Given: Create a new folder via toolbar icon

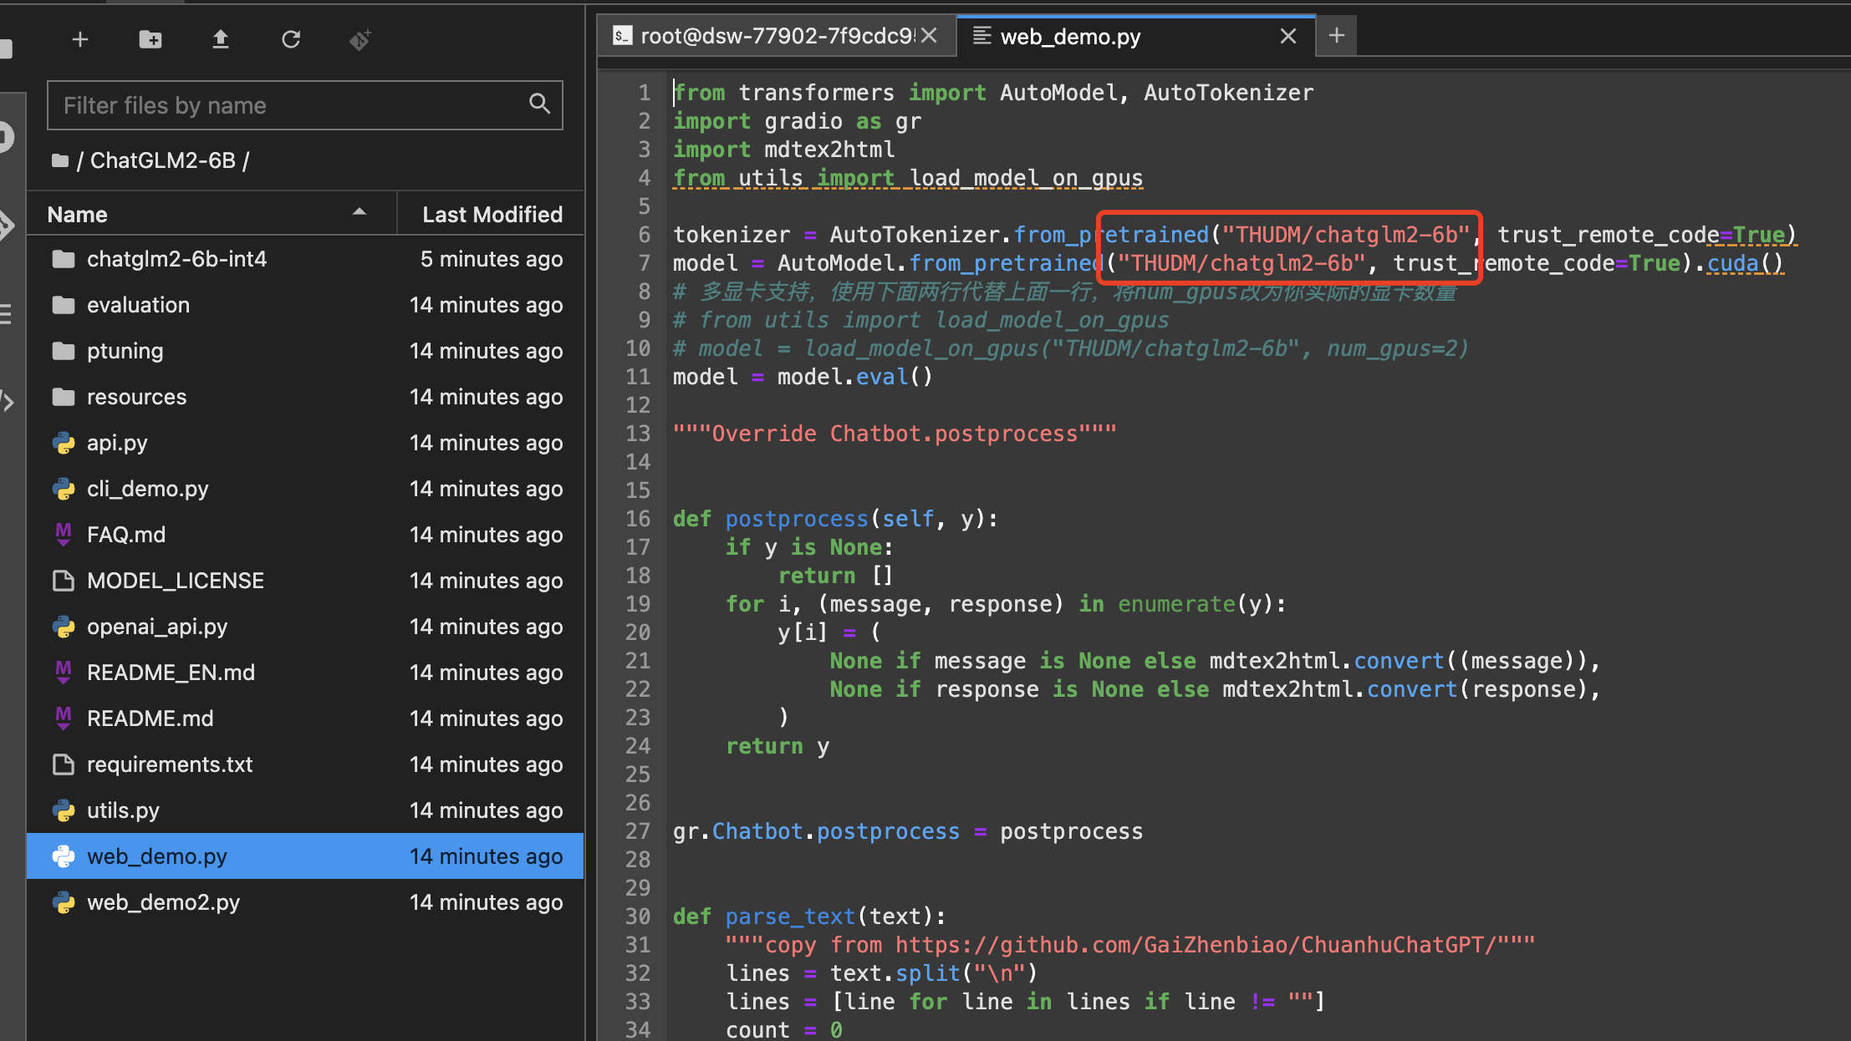Looking at the screenshot, I should coord(150,39).
